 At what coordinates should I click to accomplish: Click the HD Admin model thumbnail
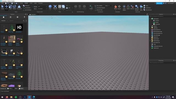[x=19, y=27]
